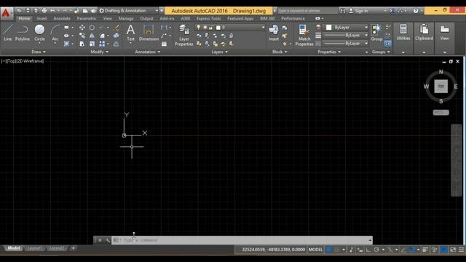Expand the Annotation panel
The image size is (466, 262).
(x=147, y=52)
